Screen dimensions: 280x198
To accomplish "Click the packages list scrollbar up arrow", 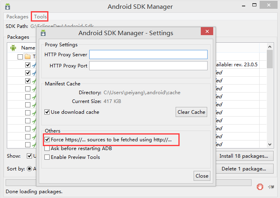I will [x=270, y=47].
